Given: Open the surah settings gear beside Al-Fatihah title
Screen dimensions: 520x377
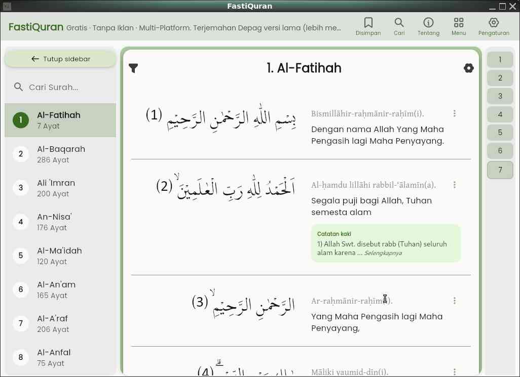Looking at the screenshot, I should 469,68.
